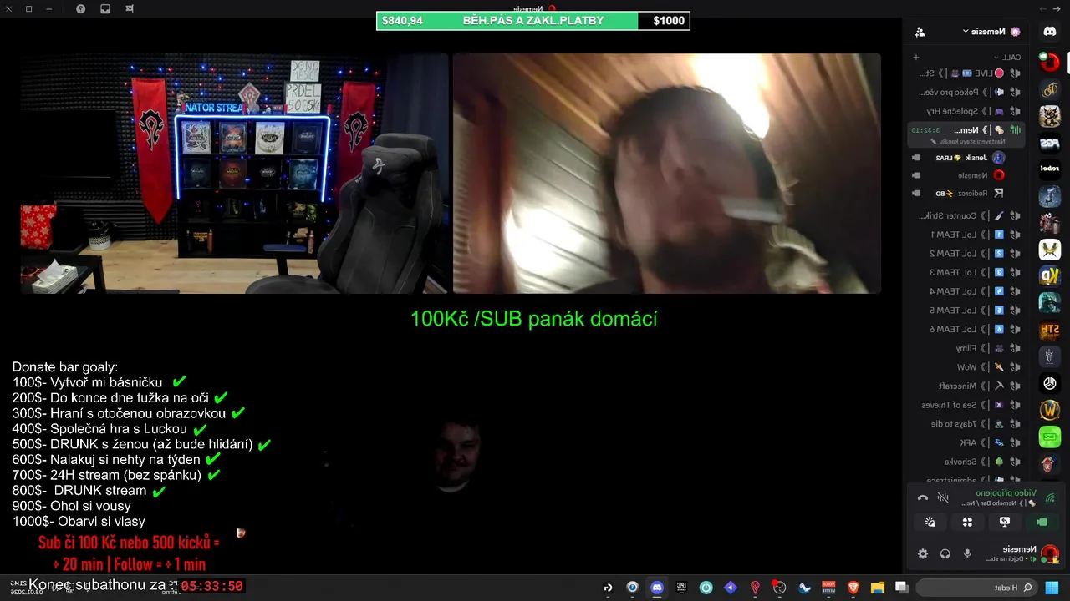This screenshot has height=601, width=1070.
Task: Click the donation goal progress bar
Action: click(x=533, y=21)
